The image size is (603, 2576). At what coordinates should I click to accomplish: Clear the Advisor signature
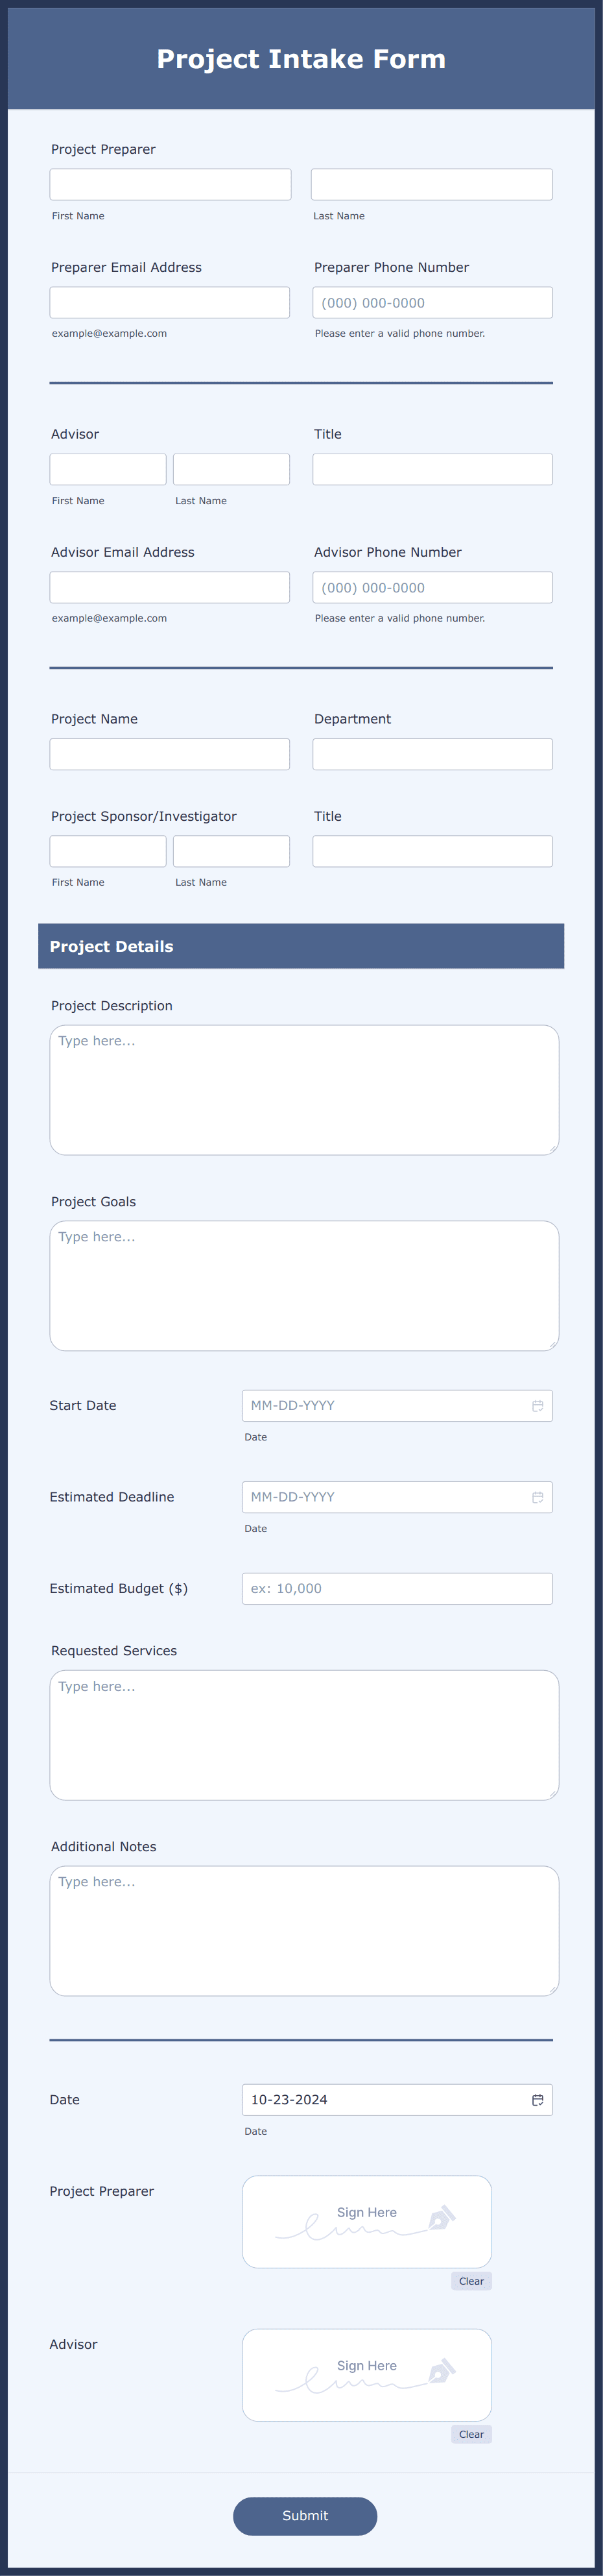tap(471, 2434)
